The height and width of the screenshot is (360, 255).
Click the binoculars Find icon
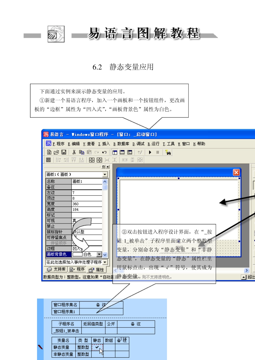coord(168,152)
